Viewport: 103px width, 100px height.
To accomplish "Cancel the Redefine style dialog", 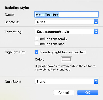I will tap(63, 93).
